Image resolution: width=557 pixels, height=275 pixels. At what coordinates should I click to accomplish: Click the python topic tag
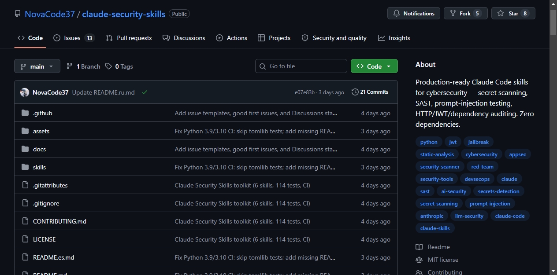click(x=429, y=142)
